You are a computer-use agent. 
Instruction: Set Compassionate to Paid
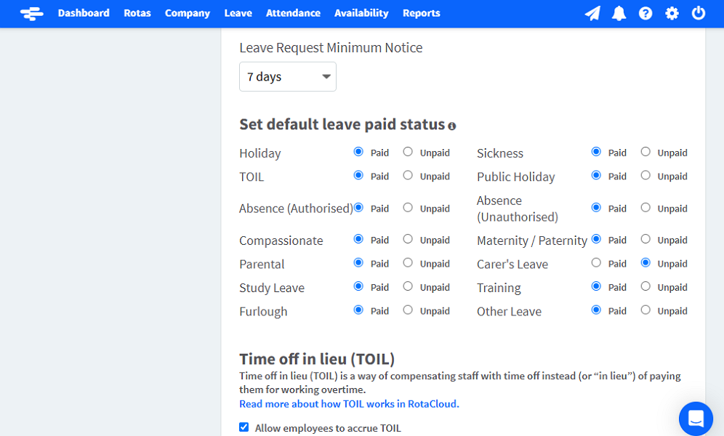(358, 239)
